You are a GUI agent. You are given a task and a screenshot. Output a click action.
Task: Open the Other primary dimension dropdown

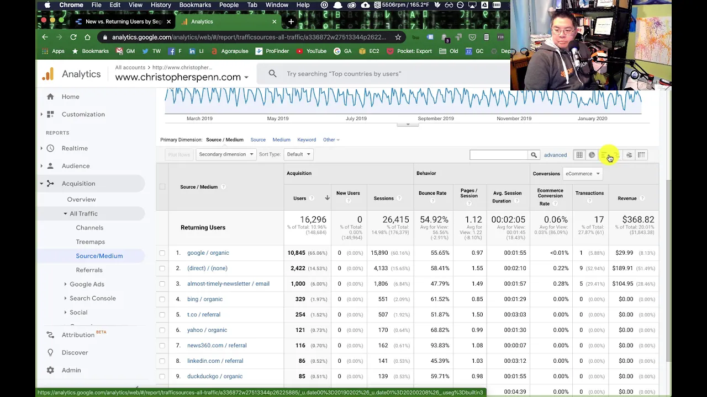[331, 140]
